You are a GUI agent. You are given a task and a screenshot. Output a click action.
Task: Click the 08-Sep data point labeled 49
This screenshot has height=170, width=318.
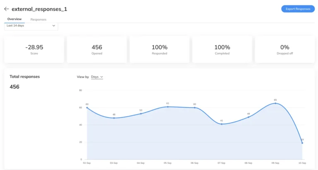click(248, 117)
